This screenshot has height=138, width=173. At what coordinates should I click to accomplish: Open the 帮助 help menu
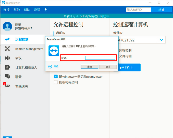[x=27, y=10]
